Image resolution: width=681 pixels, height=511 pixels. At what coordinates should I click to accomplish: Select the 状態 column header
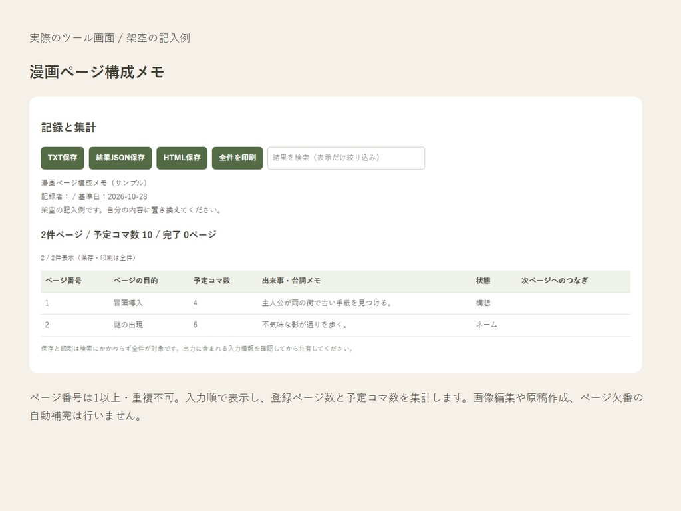click(483, 281)
